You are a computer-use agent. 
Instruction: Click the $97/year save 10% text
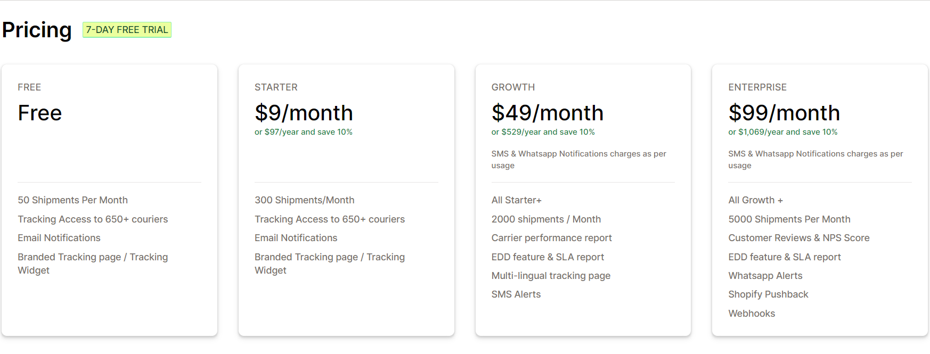(x=304, y=132)
